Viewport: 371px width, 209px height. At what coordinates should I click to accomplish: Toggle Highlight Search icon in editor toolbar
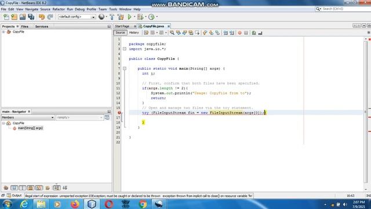click(x=191, y=33)
